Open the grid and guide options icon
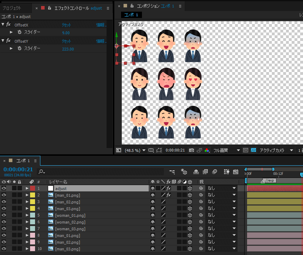Image resolution: width=303 pixels, height=255 pixels. (x=151, y=150)
